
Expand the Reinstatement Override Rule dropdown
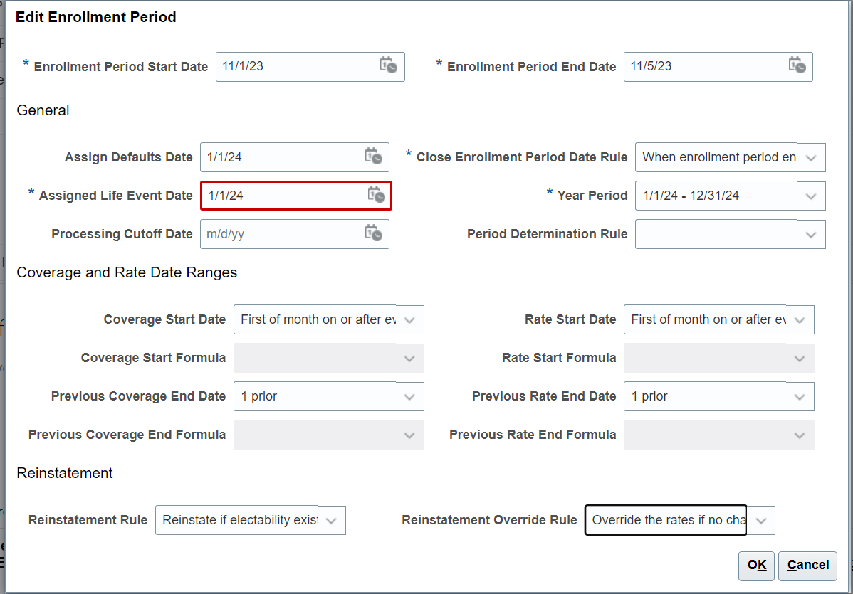coord(761,520)
